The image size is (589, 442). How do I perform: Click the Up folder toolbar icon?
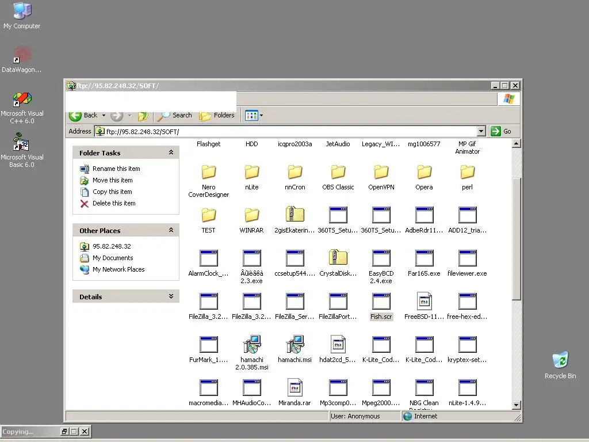coord(143,116)
